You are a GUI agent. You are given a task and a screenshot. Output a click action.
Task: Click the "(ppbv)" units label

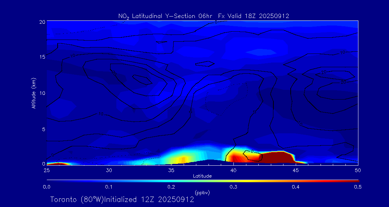tap(202, 193)
